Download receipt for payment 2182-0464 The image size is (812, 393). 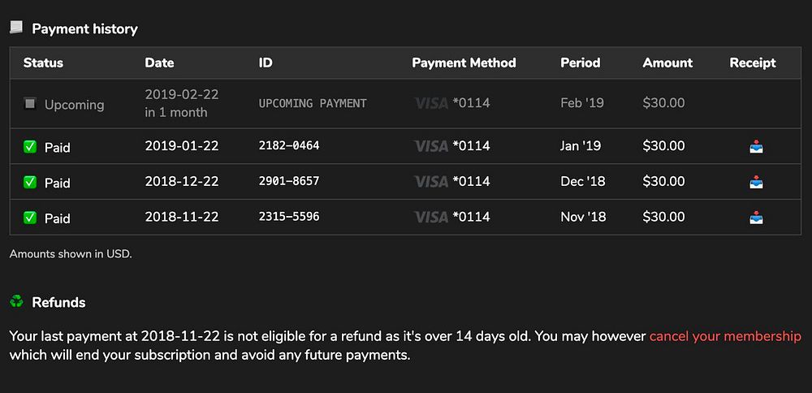click(x=756, y=147)
